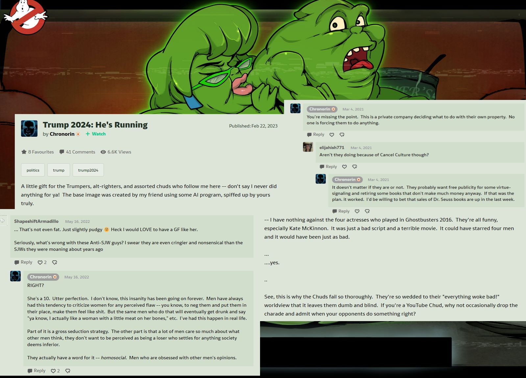The height and width of the screenshot is (378, 526).
Task: Like Chronorin's May 16 reply heart
Action: 53,371
